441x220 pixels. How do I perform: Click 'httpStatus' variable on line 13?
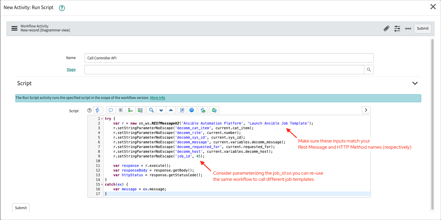pyautogui.click(x=132, y=175)
